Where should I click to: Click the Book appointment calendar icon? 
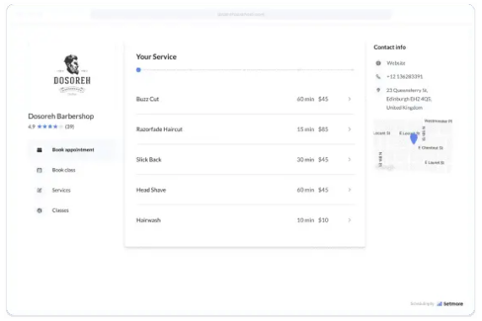click(x=40, y=150)
